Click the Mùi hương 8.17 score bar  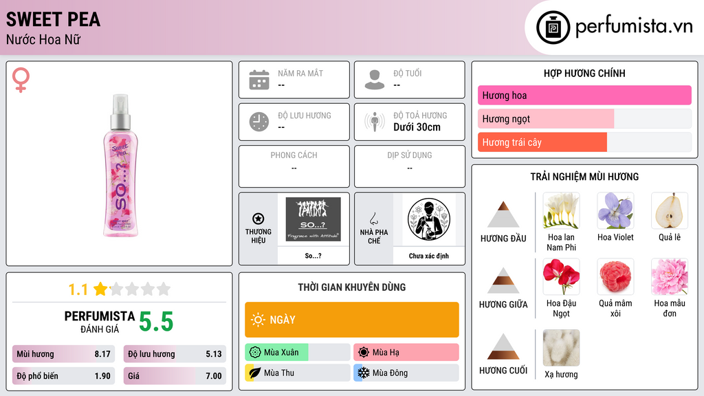pos(63,354)
